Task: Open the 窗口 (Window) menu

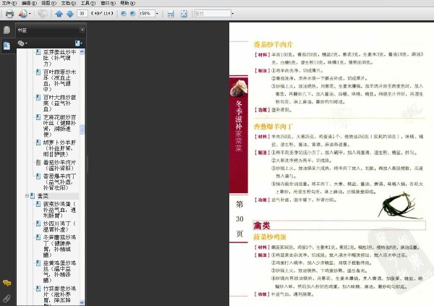Action: tap(108, 3)
